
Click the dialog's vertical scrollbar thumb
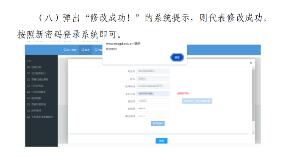[253, 95]
